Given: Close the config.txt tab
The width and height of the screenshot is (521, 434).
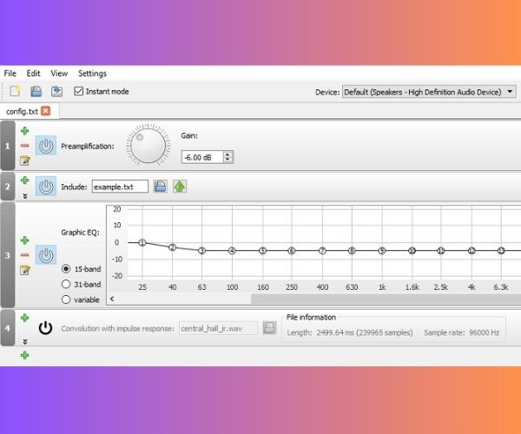Looking at the screenshot, I should [45, 111].
